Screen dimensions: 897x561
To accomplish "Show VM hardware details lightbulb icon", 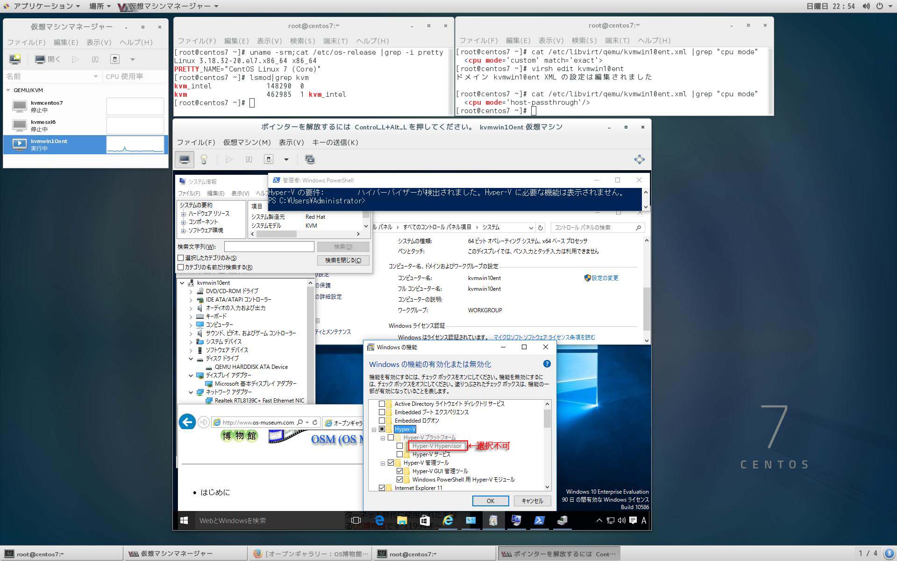I will [204, 159].
